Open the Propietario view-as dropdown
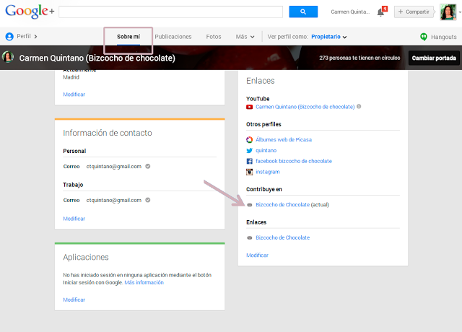This screenshot has height=332, width=462. (329, 37)
